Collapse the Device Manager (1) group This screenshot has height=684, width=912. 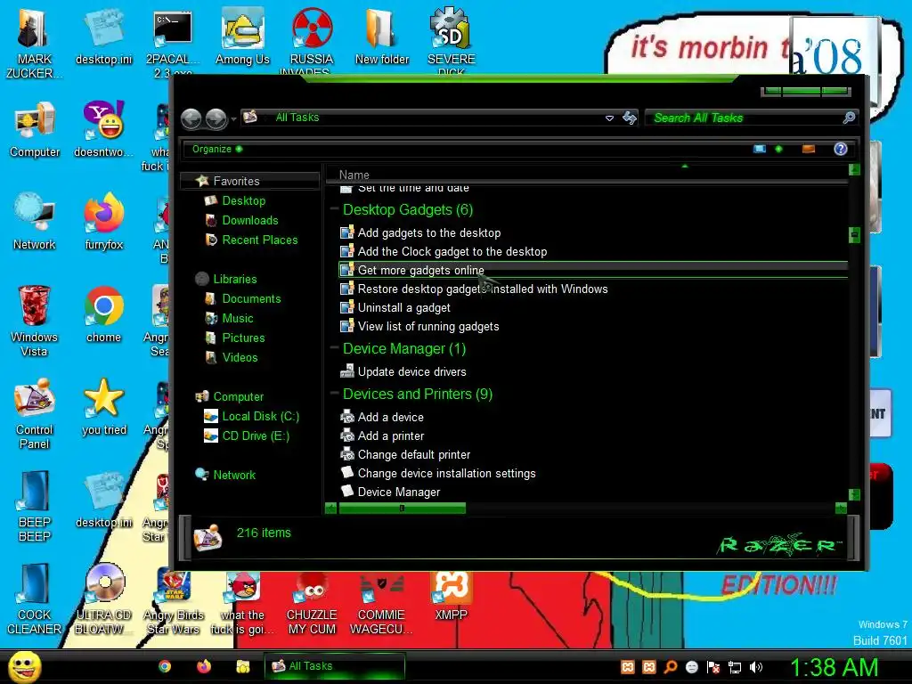point(335,348)
